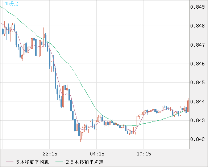Click the 0.848 price axis label
Viewport: 208px width, 167px height.
[x=197, y=26]
